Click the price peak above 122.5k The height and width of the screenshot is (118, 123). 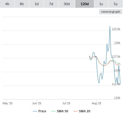pyautogui.click(x=110, y=26)
